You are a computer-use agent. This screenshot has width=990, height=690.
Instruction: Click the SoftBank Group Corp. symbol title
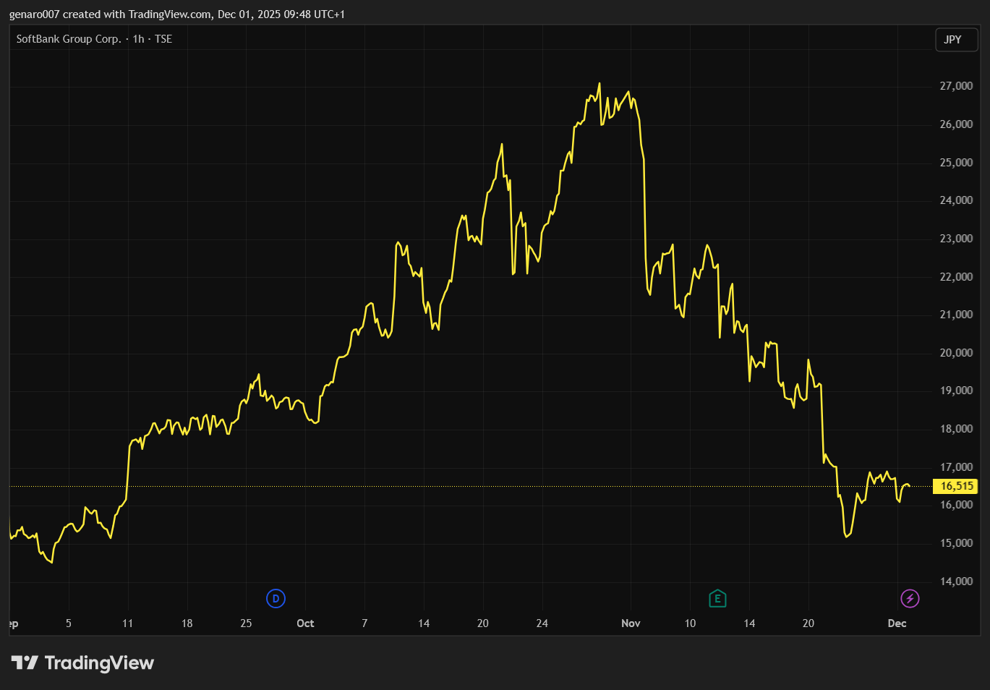click(x=69, y=39)
